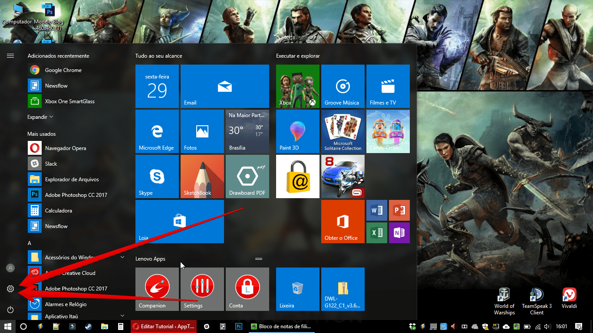Open the Lenovo Conta tile

(247, 289)
